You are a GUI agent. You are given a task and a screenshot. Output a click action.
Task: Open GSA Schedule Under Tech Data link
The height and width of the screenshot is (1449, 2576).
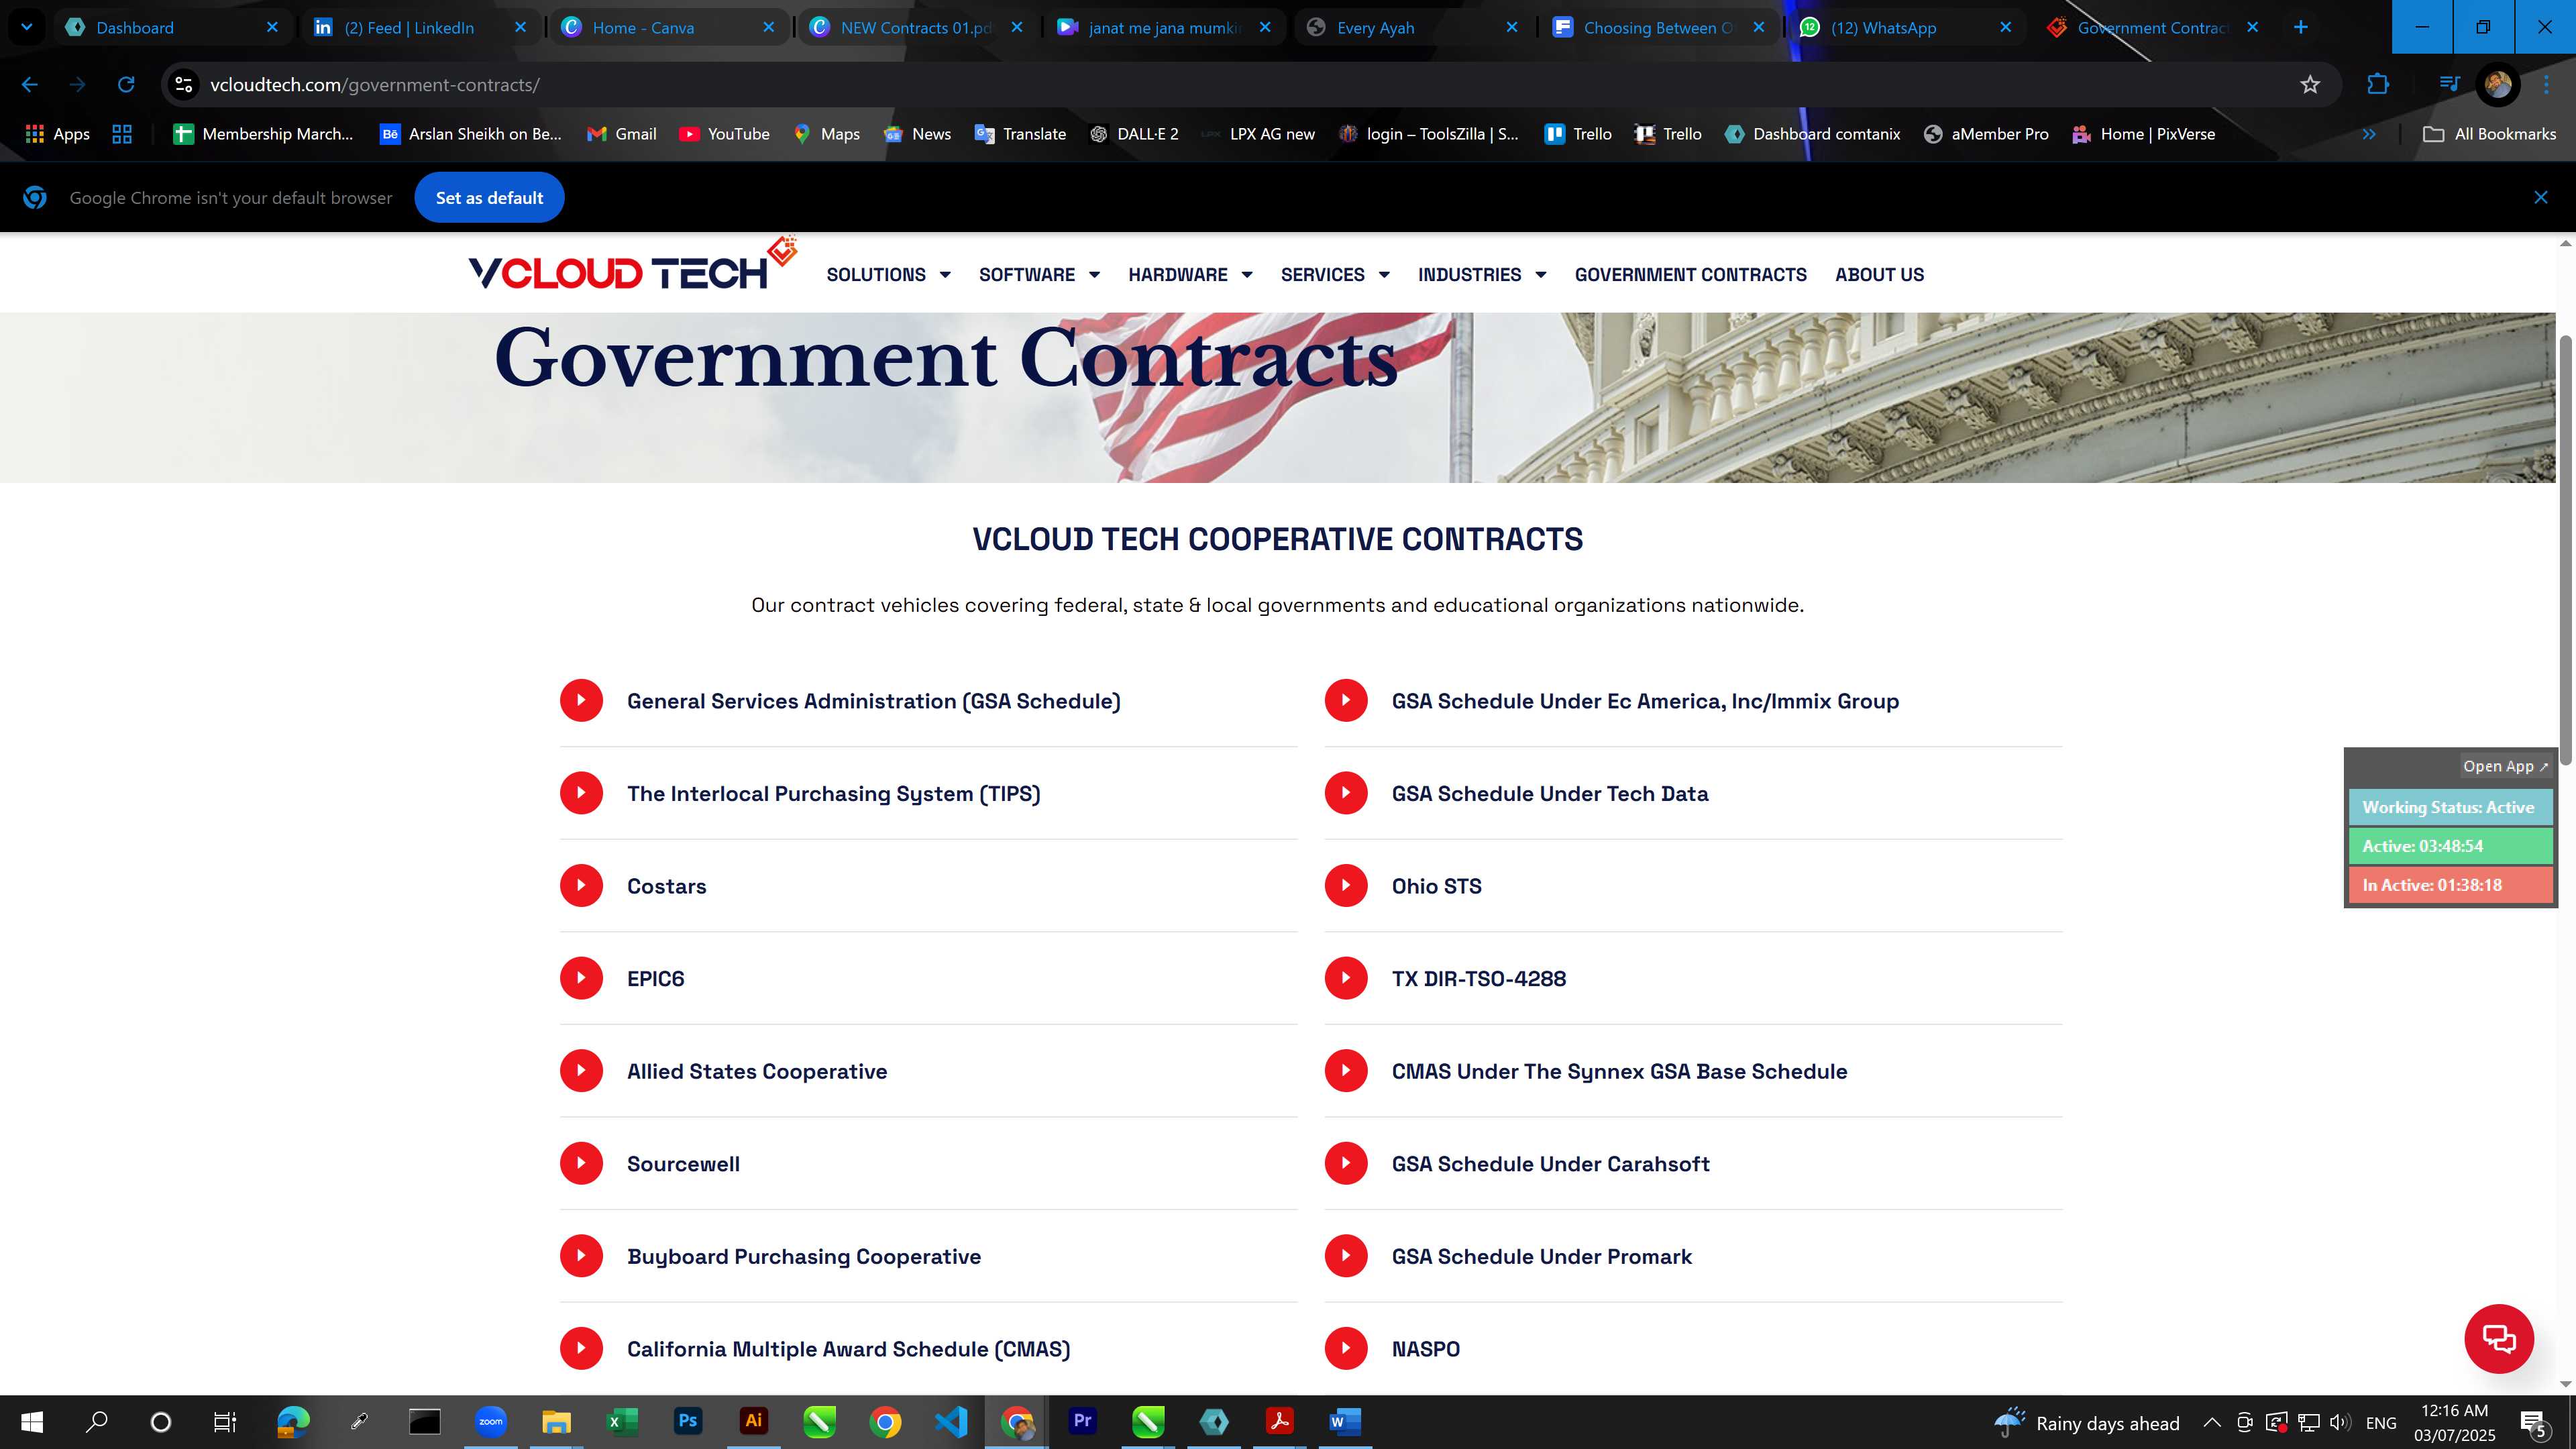point(1549,794)
